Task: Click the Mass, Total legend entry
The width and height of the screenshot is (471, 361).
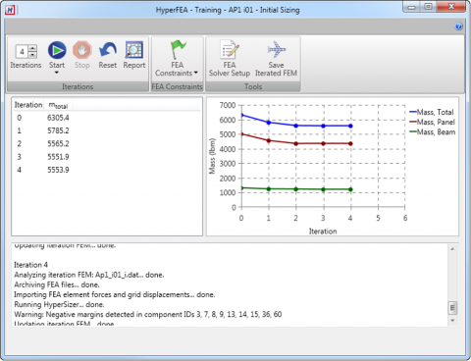Action: click(432, 112)
